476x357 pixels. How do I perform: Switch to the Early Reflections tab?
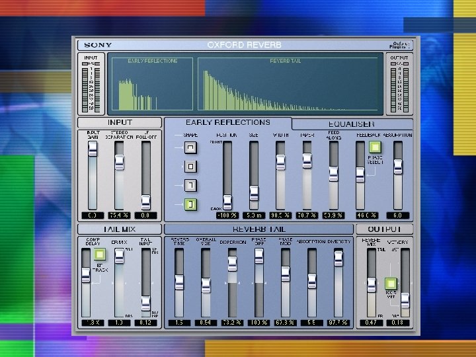tap(228, 123)
